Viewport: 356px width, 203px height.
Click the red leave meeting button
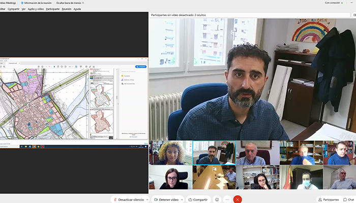[x=237, y=199]
